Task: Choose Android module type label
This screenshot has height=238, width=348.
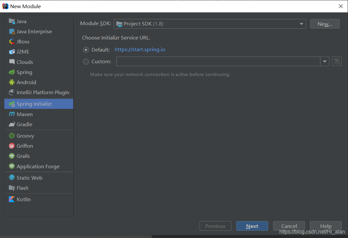Action: (26, 82)
